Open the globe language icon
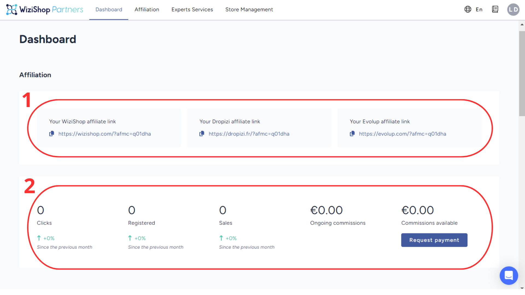This screenshot has width=525, height=295. pyautogui.click(x=468, y=9)
